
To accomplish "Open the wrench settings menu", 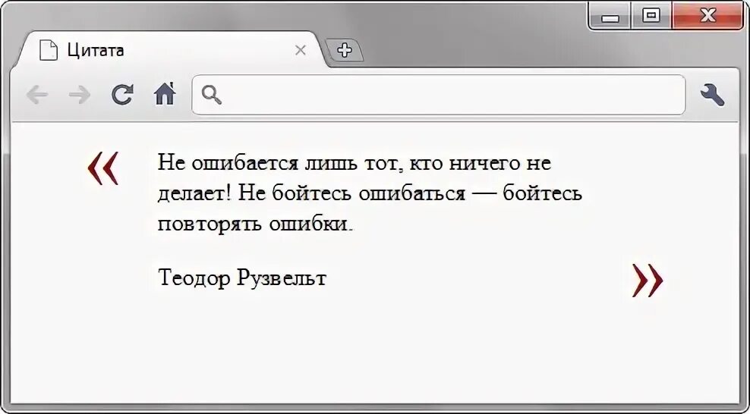I will coord(712,95).
